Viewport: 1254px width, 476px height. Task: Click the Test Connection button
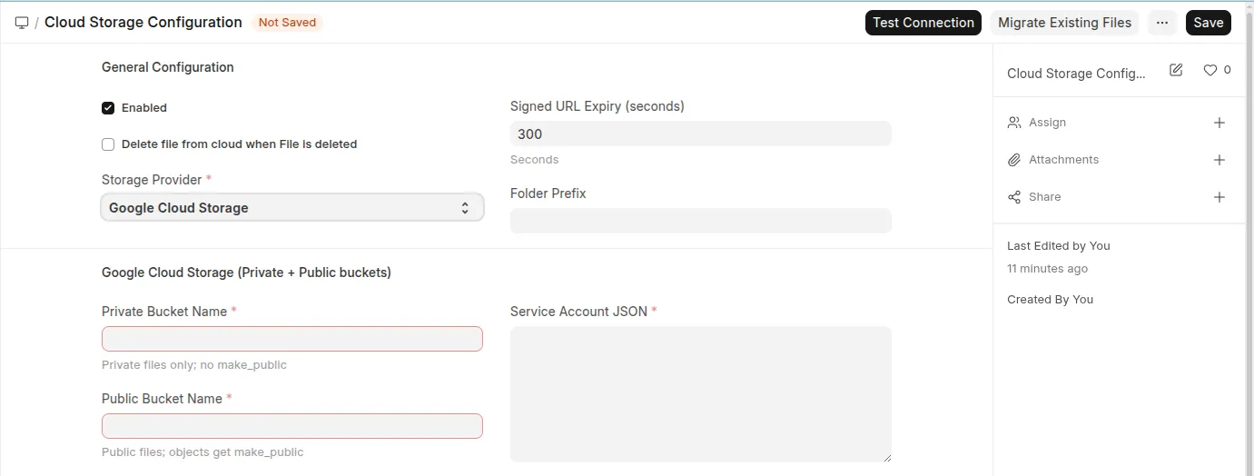(923, 23)
